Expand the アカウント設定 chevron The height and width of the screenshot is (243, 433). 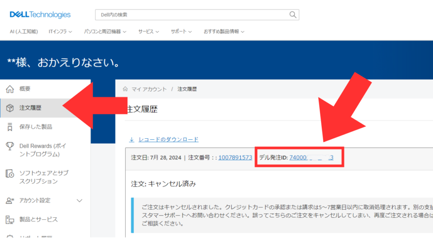click(79, 200)
